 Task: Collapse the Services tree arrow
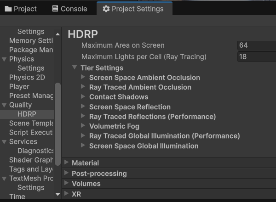pos(4,141)
